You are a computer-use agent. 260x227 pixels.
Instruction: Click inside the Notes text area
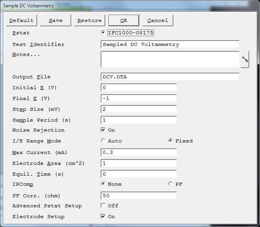tap(170, 59)
